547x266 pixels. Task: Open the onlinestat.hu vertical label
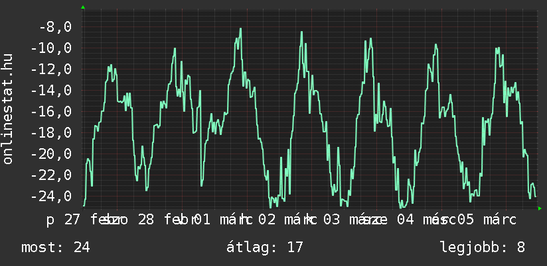[8, 109]
